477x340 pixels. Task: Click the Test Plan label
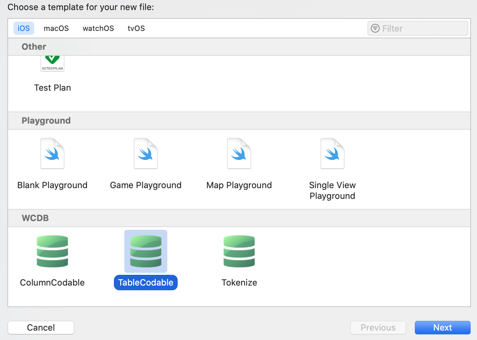tap(53, 88)
